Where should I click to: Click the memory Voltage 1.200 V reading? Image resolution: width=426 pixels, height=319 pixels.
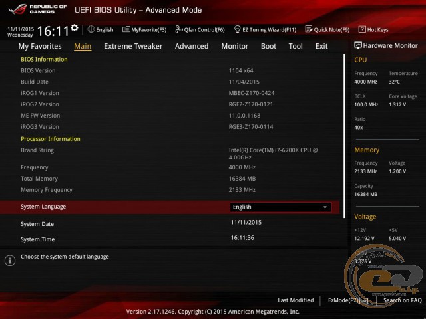coord(397,171)
